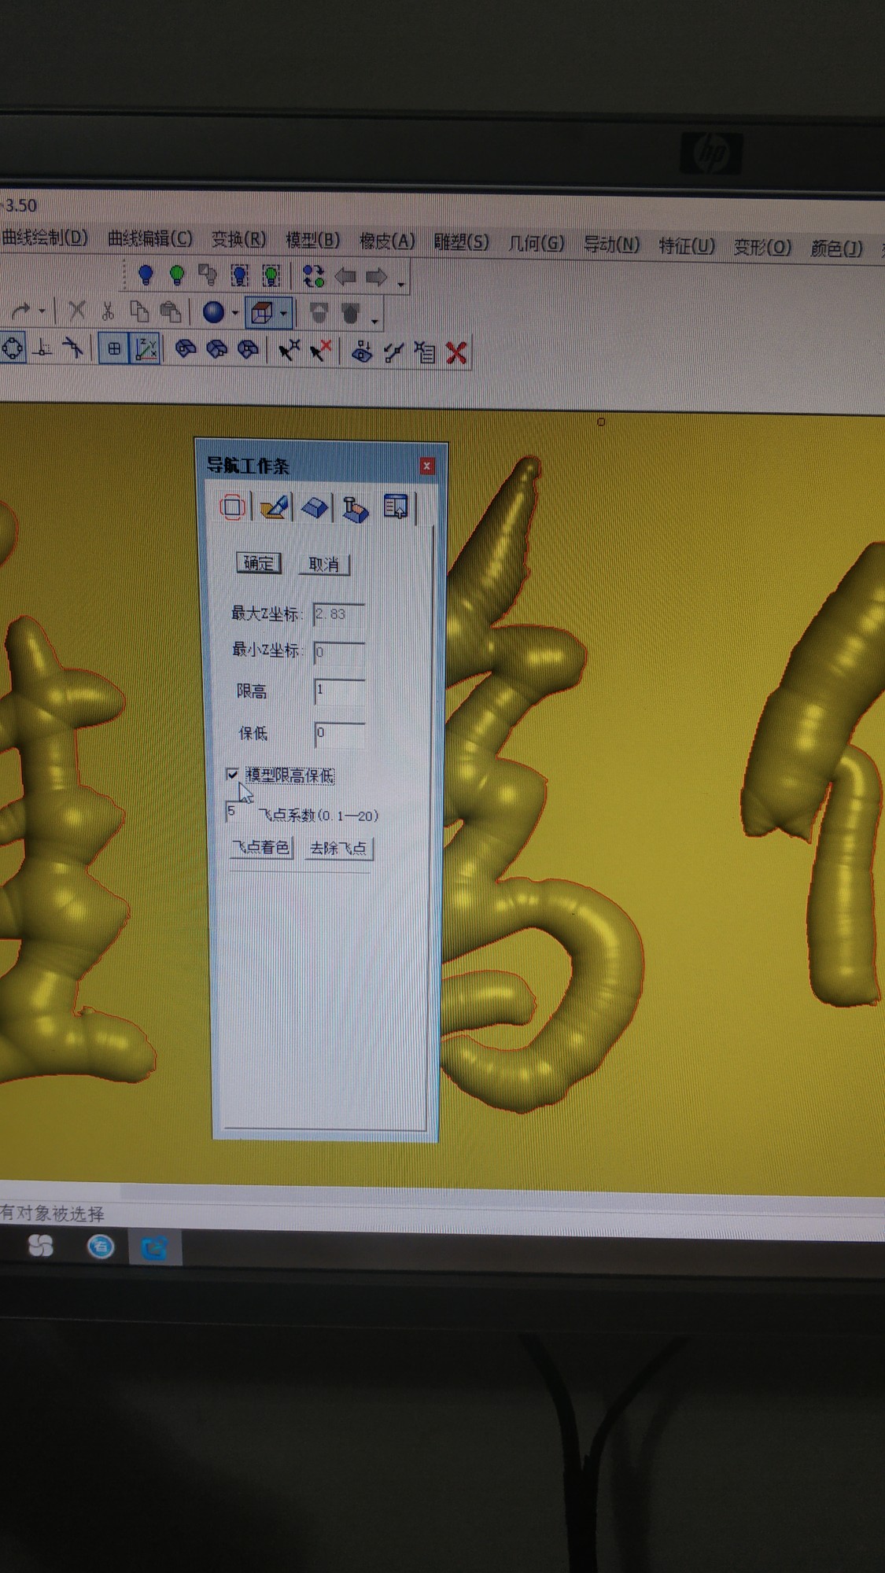Viewport: 885px width, 1573px height.
Task: Select the red square frame navigation tab
Action: click(233, 507)
